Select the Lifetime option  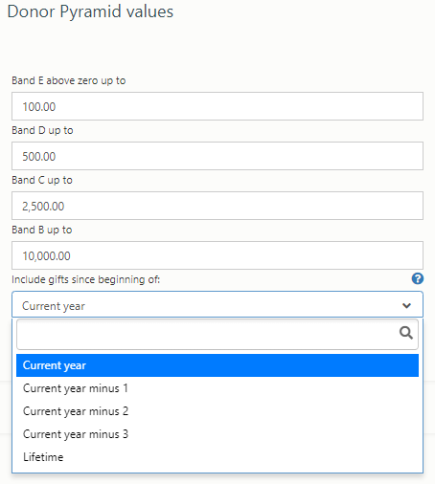pyautogui.click(x=217, y=457)
